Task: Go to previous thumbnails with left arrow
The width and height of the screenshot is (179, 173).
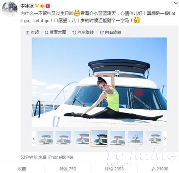Action: (34, 139)
